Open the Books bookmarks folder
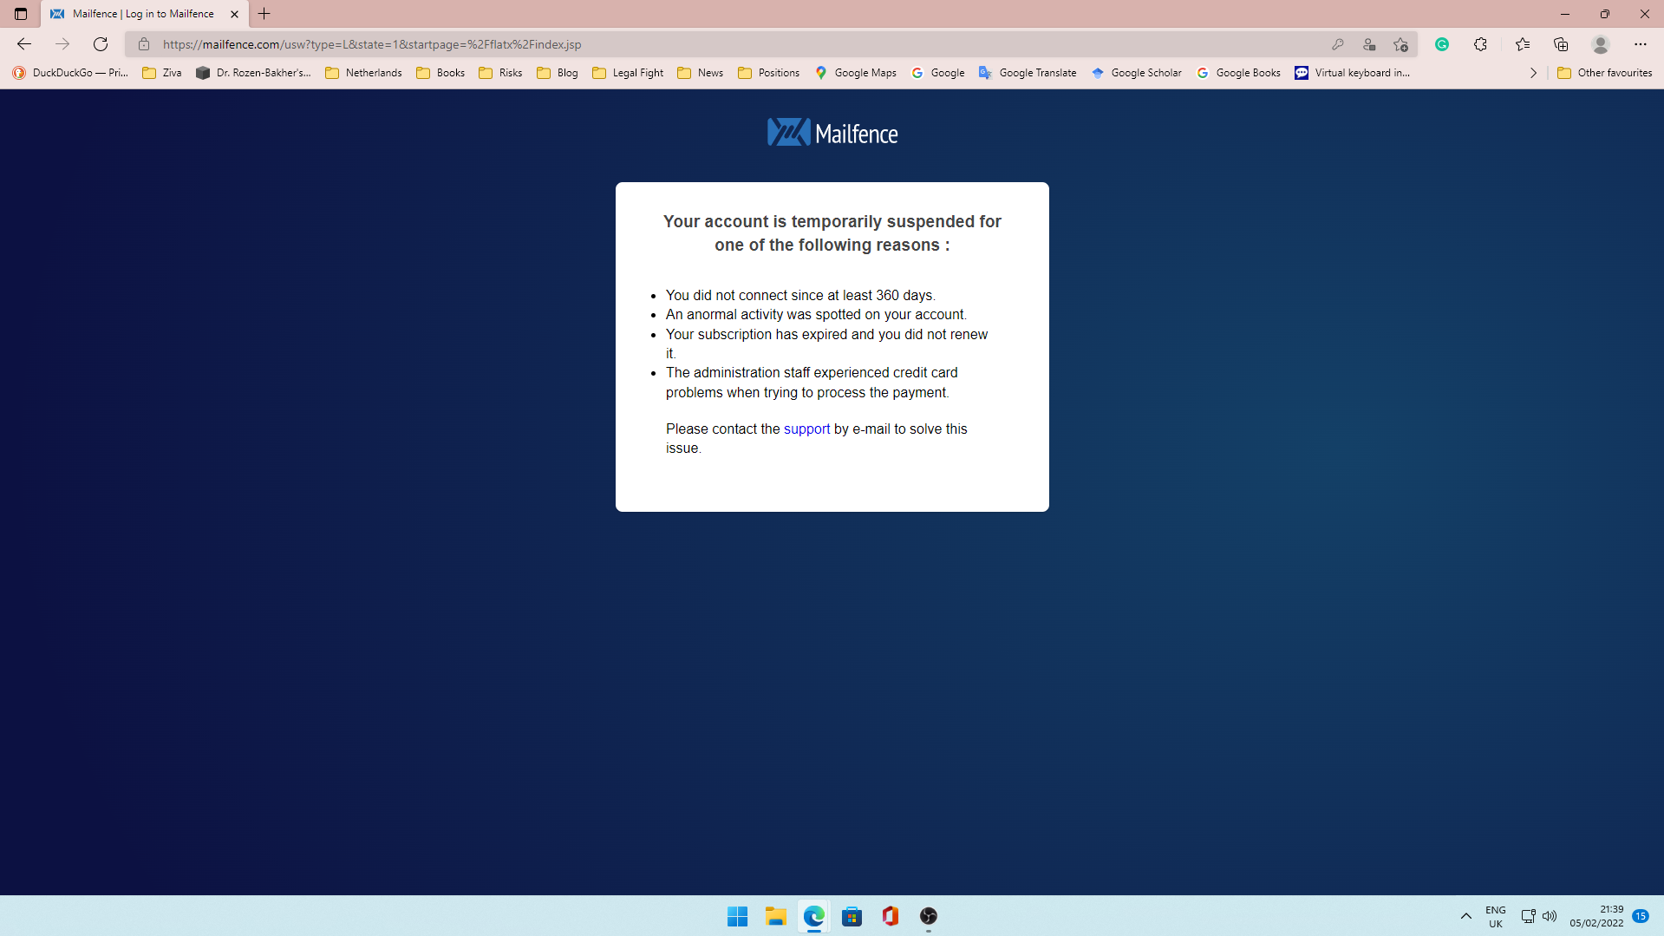This screenshot has height=936, width=1664. coord(440,73)
